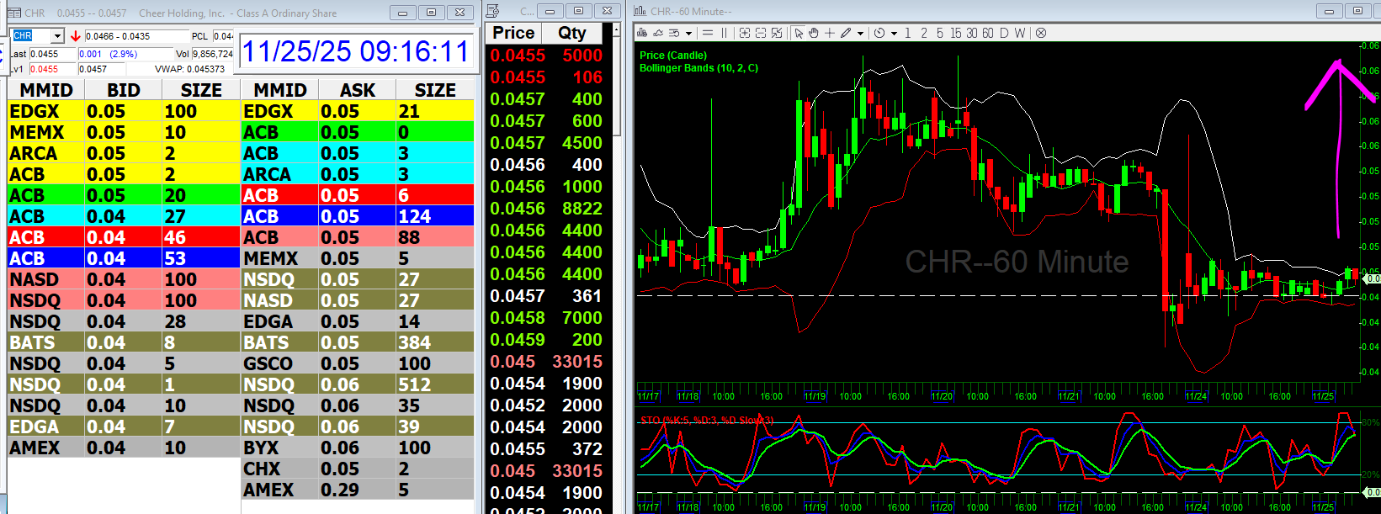
Task: Click the vertical lines icon
Action: (724, 33)
